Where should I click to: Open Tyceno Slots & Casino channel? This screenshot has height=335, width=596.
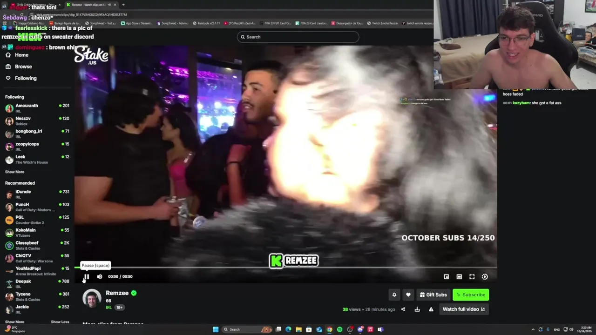click(37, 296)
